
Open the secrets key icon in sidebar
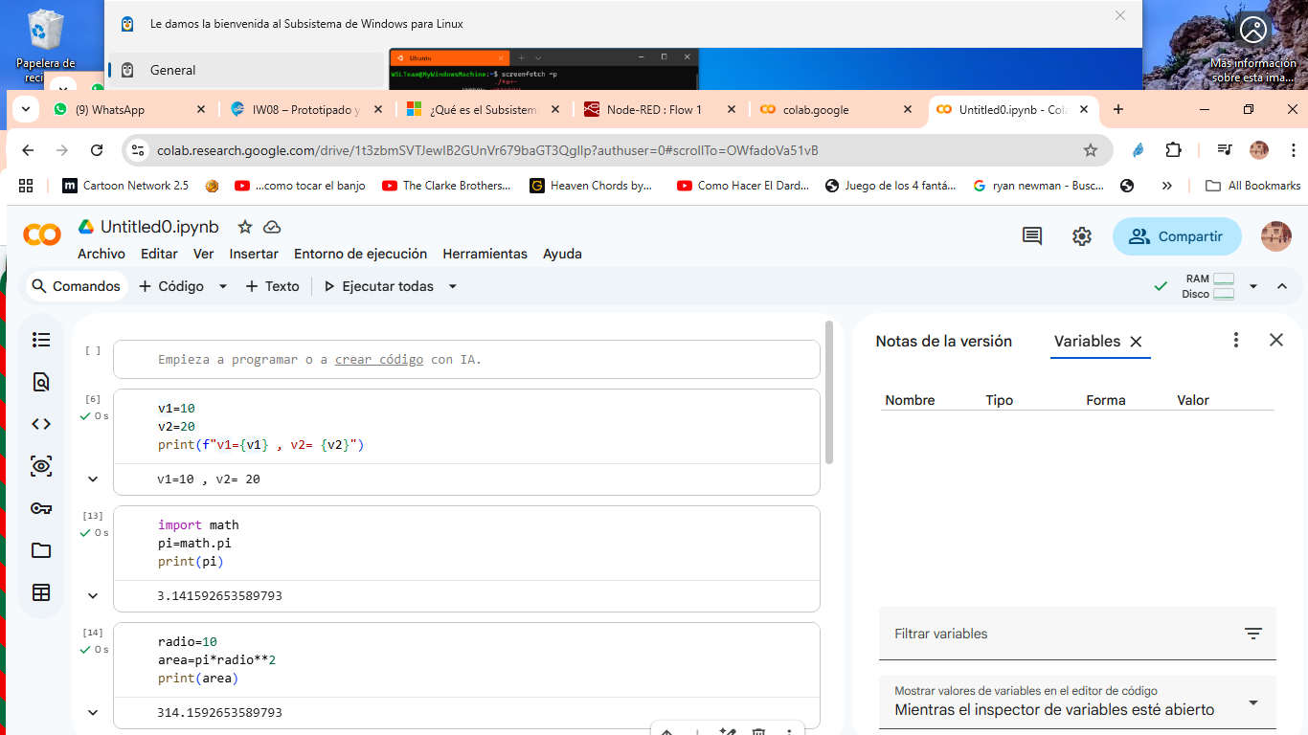(x=41, y=508)
